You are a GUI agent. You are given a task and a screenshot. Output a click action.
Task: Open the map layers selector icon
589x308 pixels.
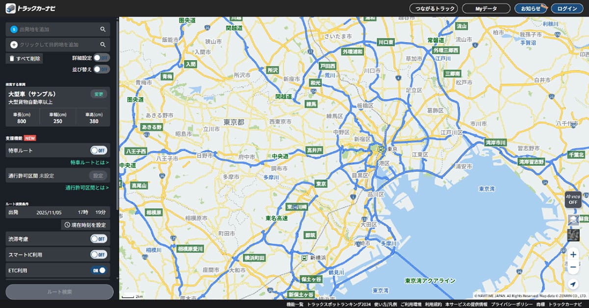pyautogui.click(x=573, y=219)
